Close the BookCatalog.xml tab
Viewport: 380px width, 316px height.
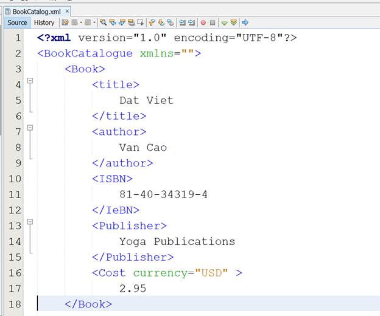(67, 11)
